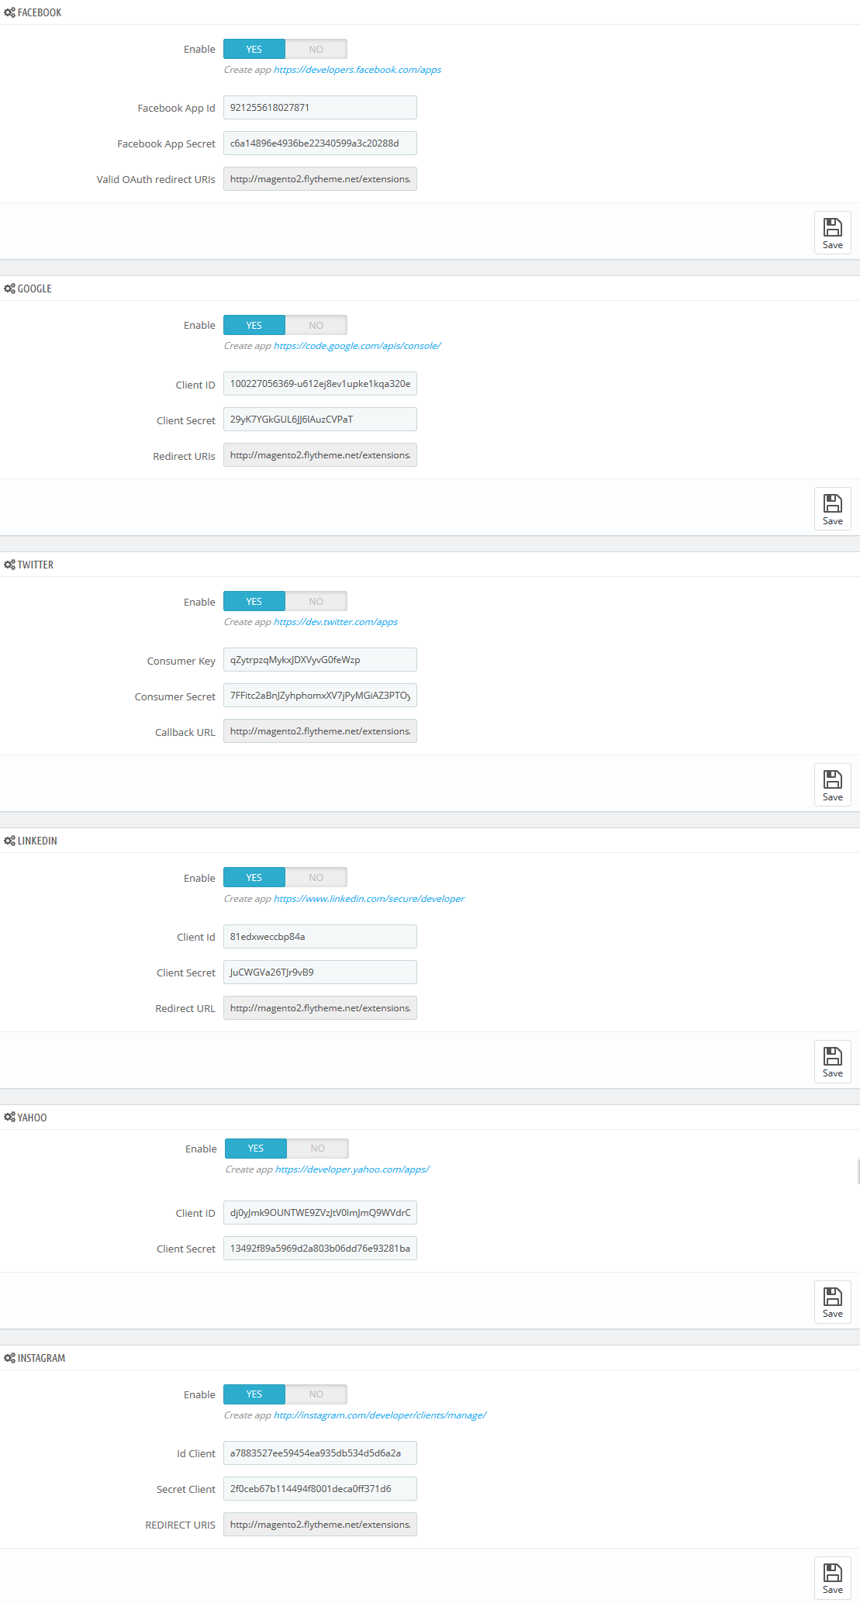Click the Valid OAuth redirect URIs label

point(156,180)
